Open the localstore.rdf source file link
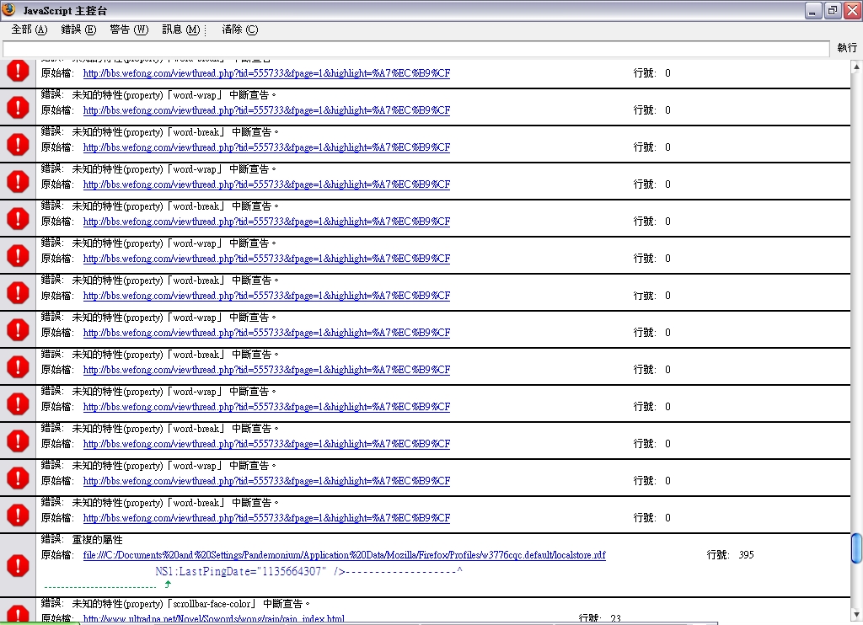 coord(344,555)
